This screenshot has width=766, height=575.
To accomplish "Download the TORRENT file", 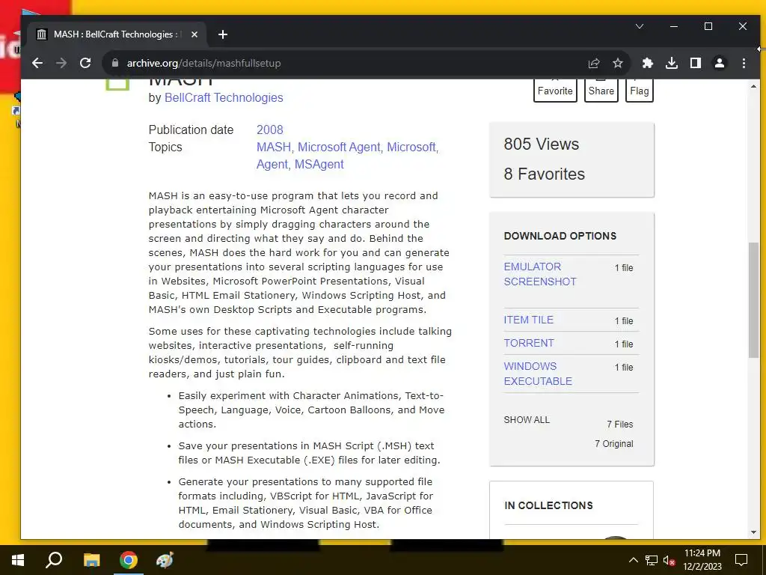I will pyautogui.click(x=529, y=343).
